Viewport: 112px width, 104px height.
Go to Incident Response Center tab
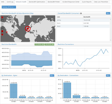coord(71,2)
